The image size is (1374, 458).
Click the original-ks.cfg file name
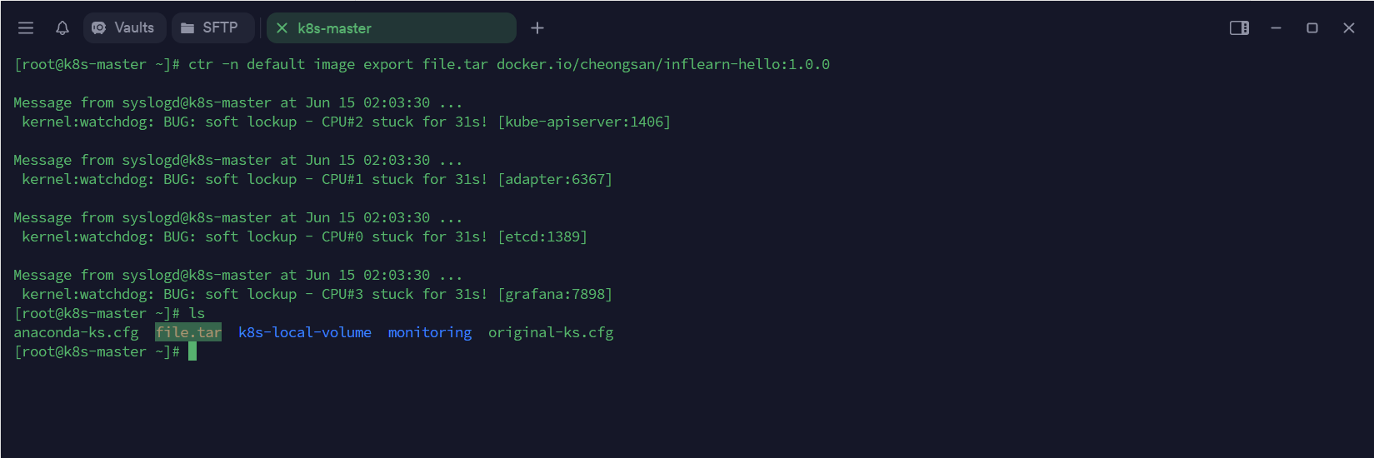[x=551, y=332]
